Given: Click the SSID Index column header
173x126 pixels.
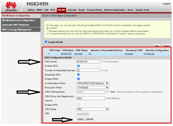Looking at the screenshot, I should point(55,50).
